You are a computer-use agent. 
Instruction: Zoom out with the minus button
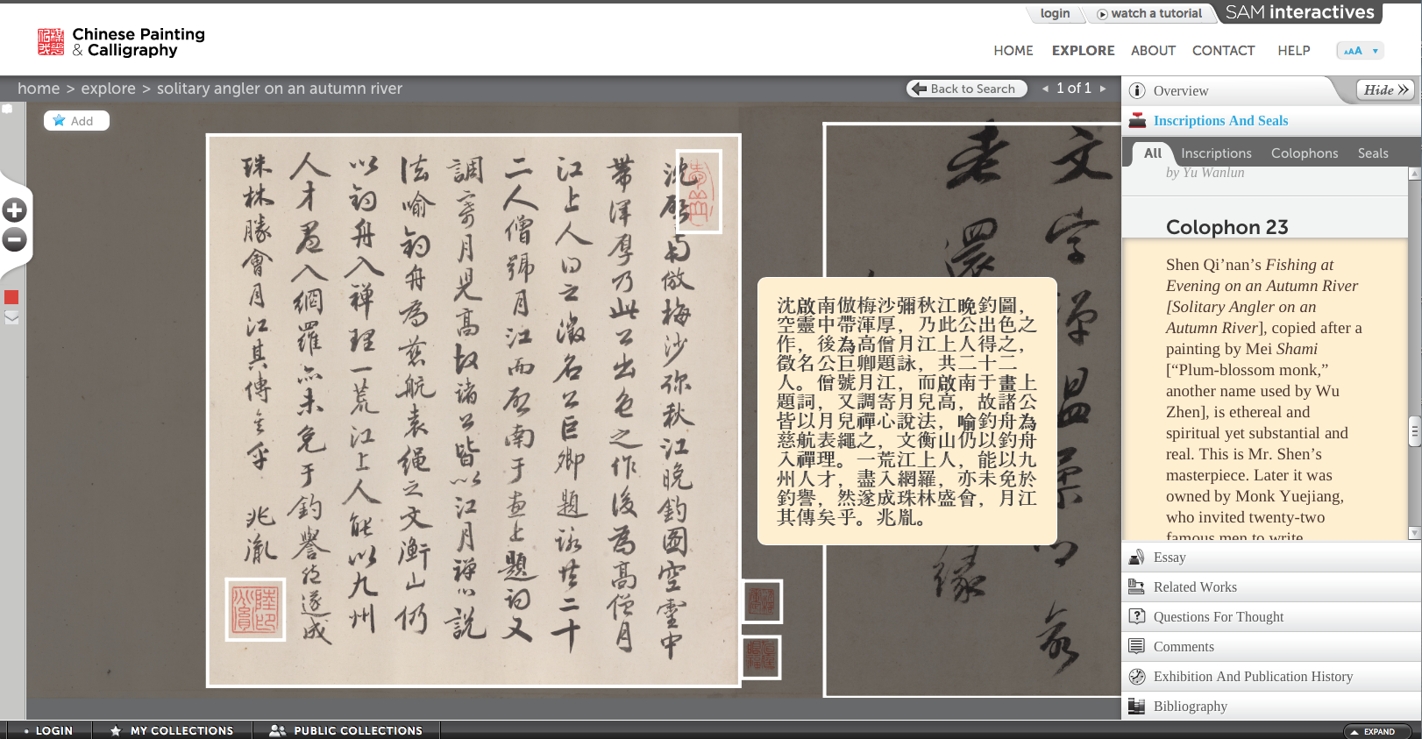(x=14, y=240)
